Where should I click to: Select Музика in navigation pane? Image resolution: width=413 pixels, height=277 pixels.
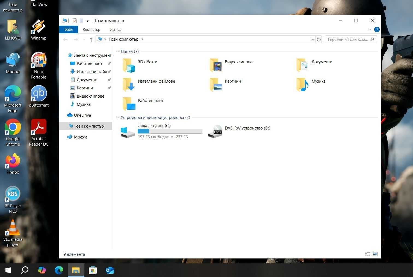81,104
